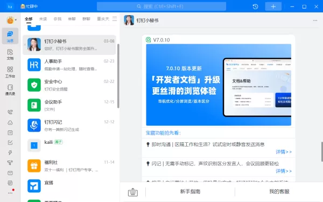
Task: Click the HR icon of 人事助手
Action: click(x=34, y=65)
